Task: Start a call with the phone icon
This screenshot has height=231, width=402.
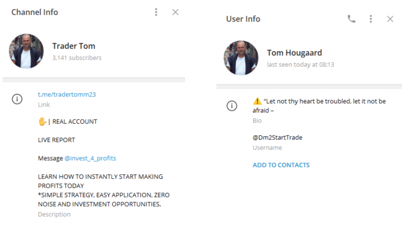Action: [351, 19]
